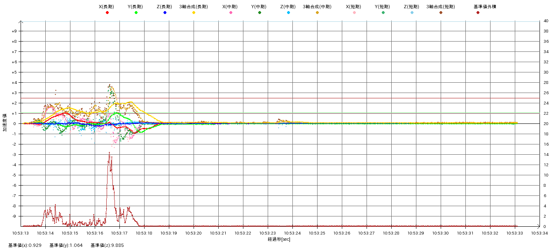
Task: Click the red X(長期) legend marker
Action: [x=107, y=13]
